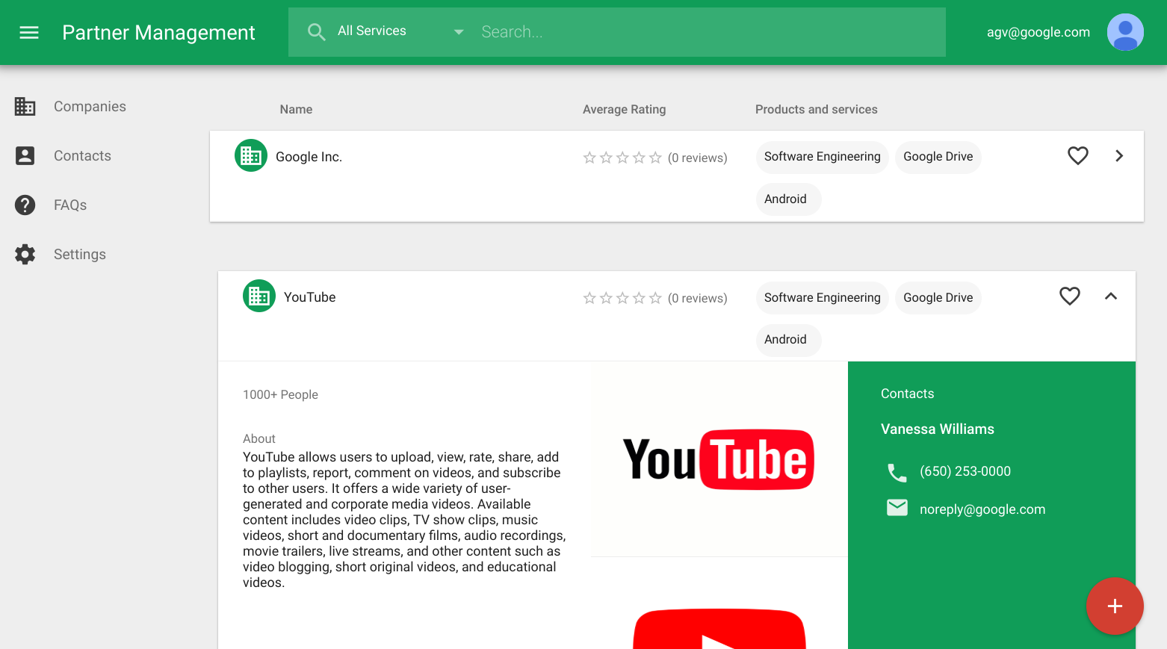The height and width of the screenshot is (649, 1167).
Task: Collapse the YouTube row chevron
Action: (1111, 296)
